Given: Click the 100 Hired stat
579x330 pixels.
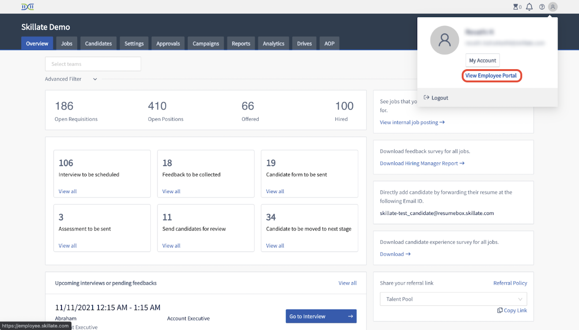Looking at the screenshot, I should [x=344, y=111].
